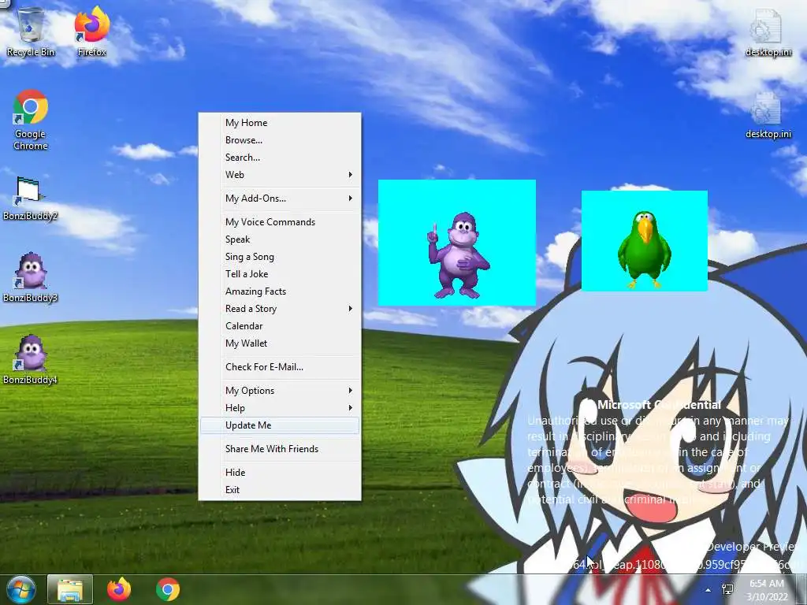Expand the Web submenu
Image resolution: width=807 pixels, height=605 pixels.
(x=280, y=175)
